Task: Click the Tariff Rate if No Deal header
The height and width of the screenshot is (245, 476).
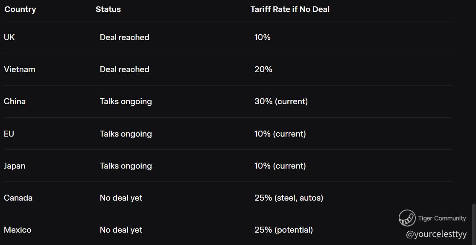Action: click(290, 9)
